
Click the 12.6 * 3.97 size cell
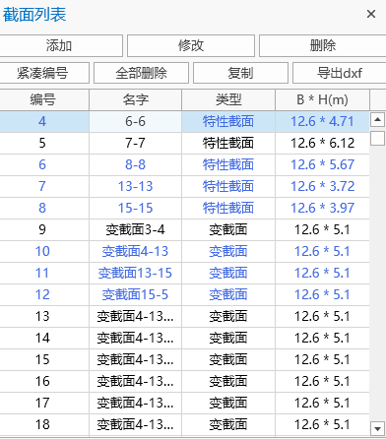[322, 208]
